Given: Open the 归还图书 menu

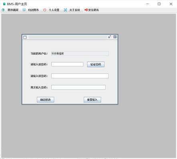Looking at the screenshot, I should pyautogui.click(x=33, y=10).
